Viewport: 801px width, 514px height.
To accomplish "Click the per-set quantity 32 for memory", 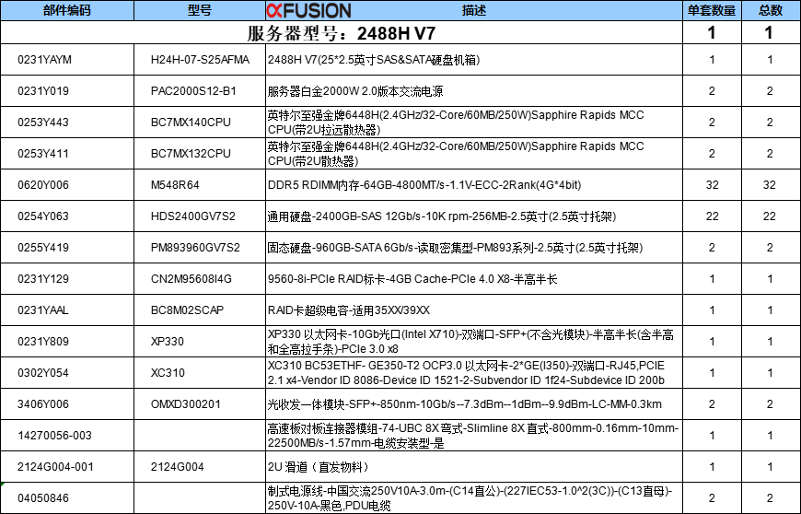I will point(712,184).
